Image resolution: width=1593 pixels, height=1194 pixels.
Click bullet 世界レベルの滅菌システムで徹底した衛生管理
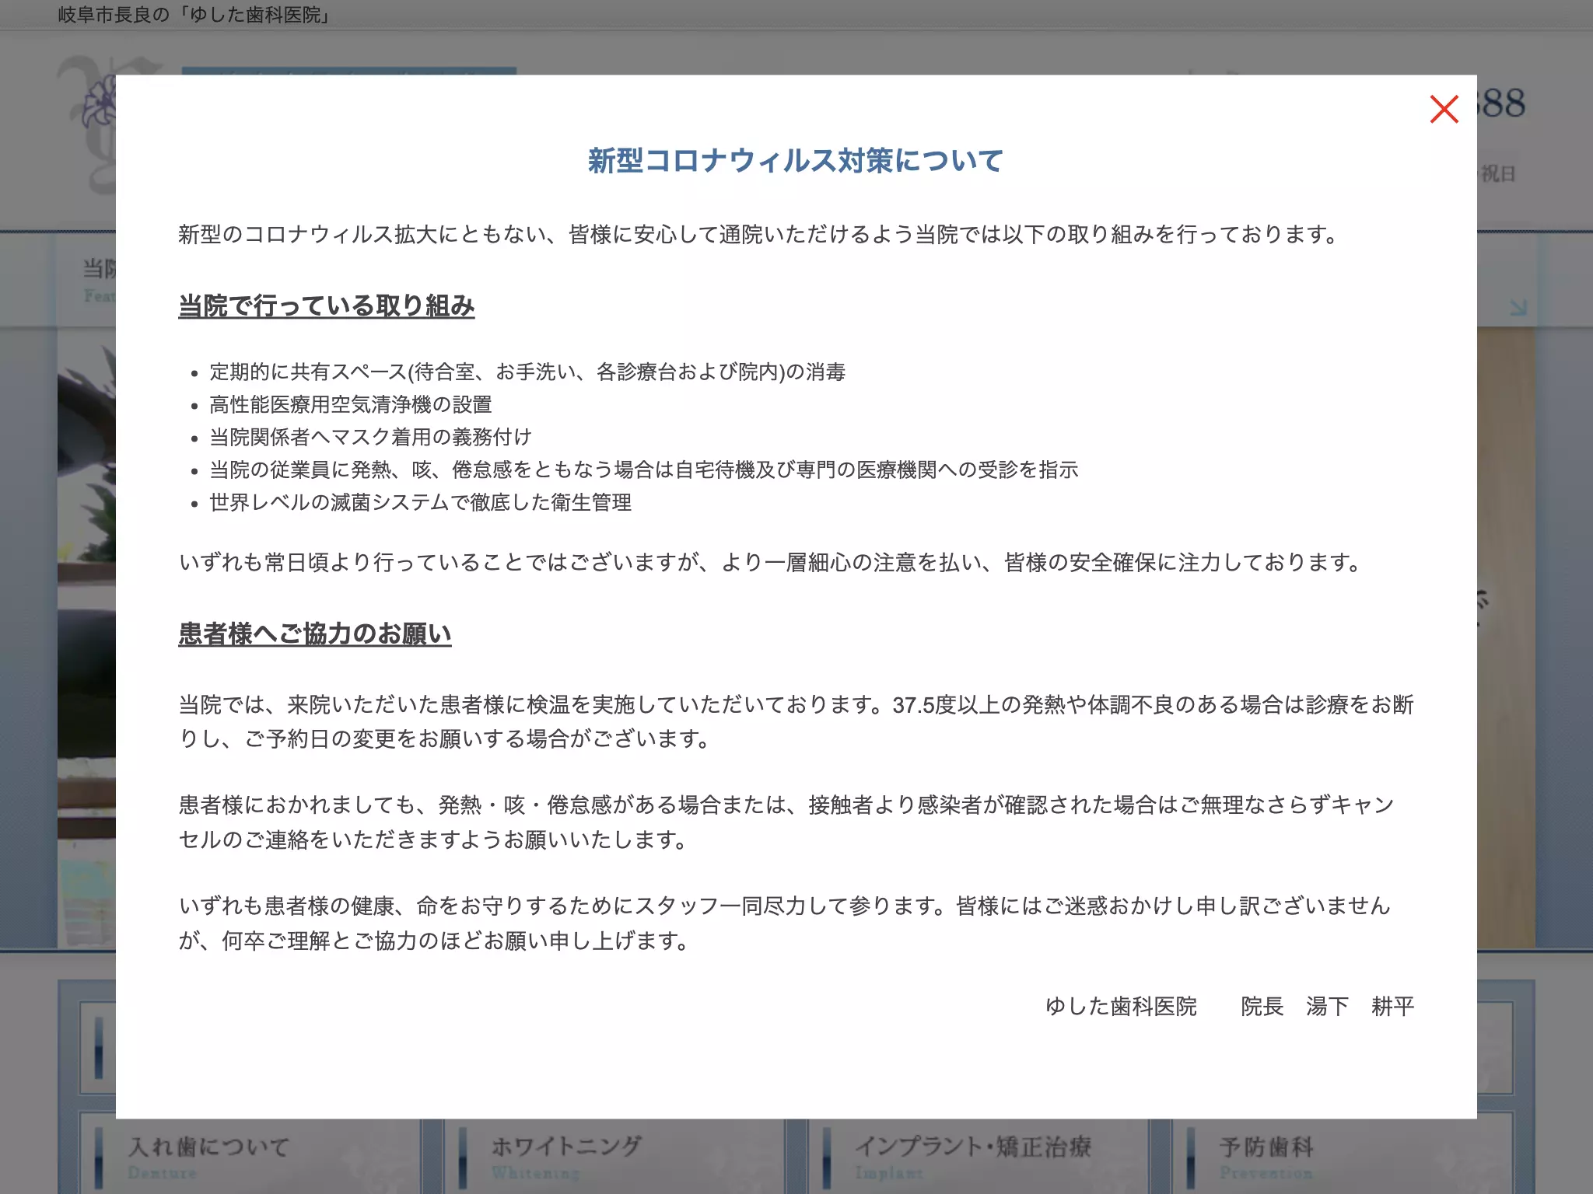(420, 502)
